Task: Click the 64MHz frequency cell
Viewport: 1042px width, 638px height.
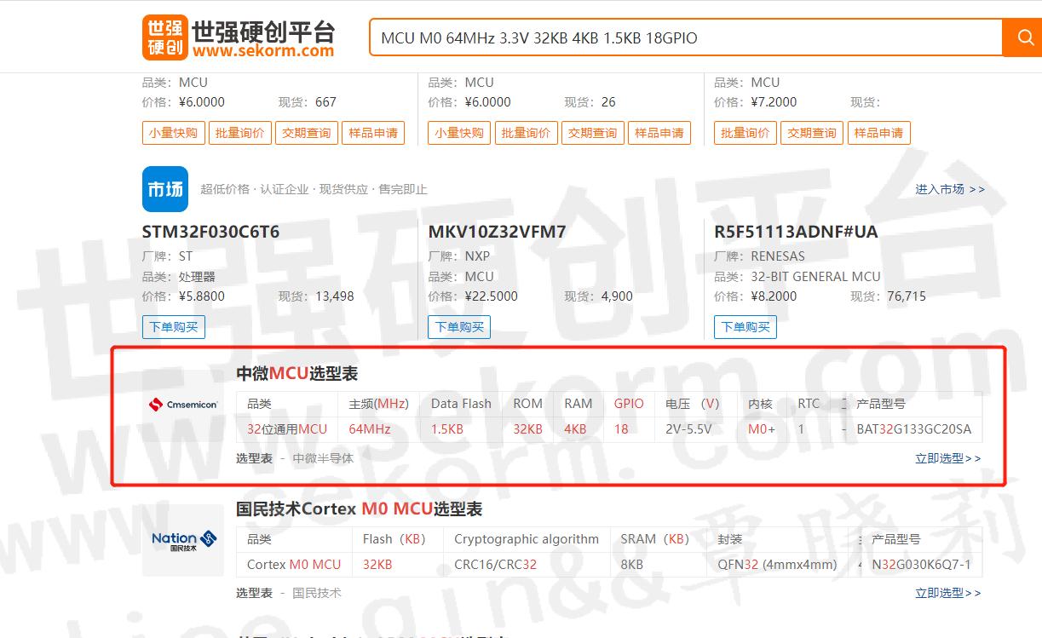Action: pyautogui.click(x=370, y=429)
